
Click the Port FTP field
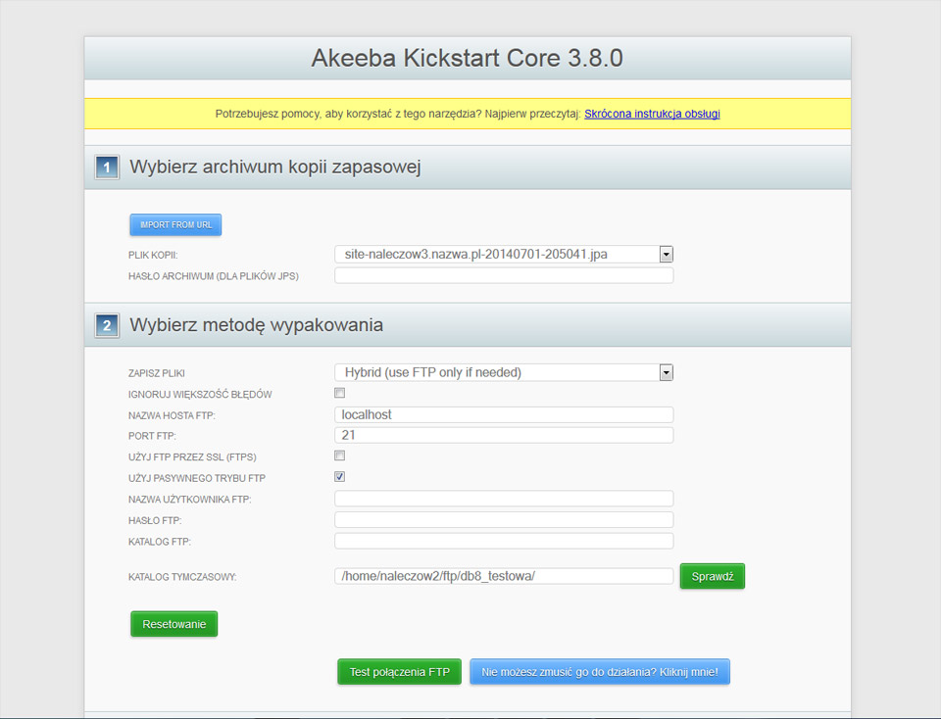[504, 435]
